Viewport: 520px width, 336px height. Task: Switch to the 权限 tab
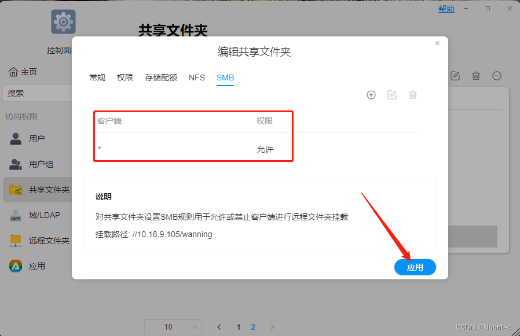click(124, 77)
